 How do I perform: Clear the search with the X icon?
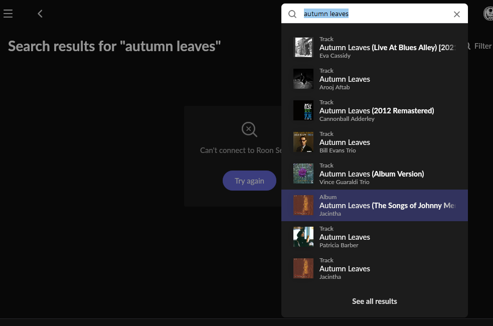tap(456, 14)
